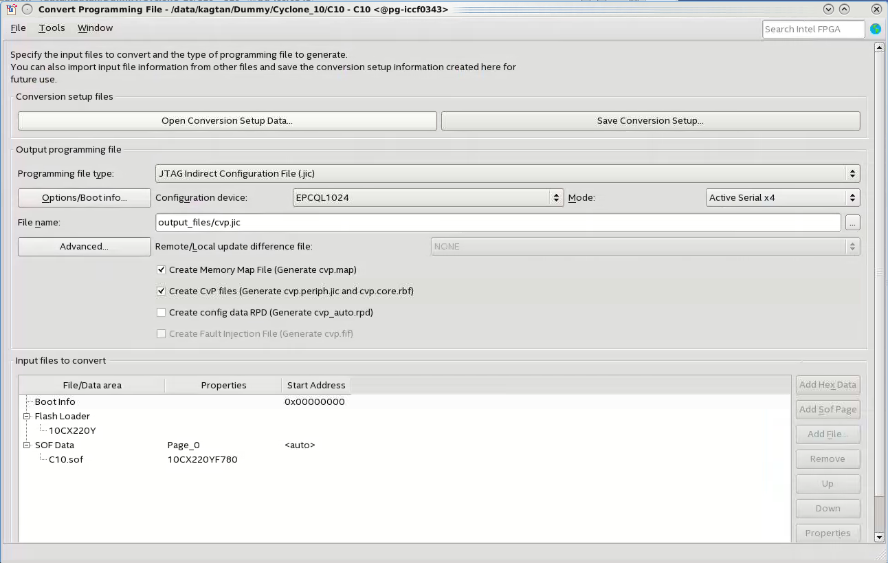Image resolution: width=888 pixels, height=563 pixels.
Task: Open the Tools menu
Action: 52,28
